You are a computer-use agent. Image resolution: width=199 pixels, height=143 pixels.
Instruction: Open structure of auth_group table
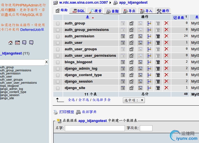[x=131, y=23]
